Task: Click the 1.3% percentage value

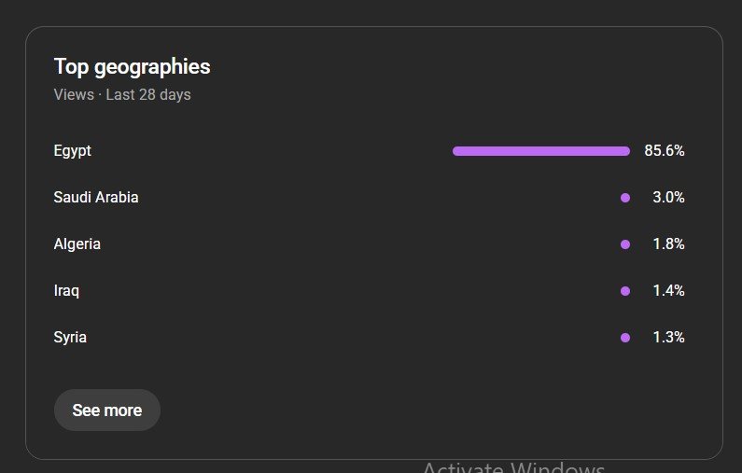Action: [668, 338]
